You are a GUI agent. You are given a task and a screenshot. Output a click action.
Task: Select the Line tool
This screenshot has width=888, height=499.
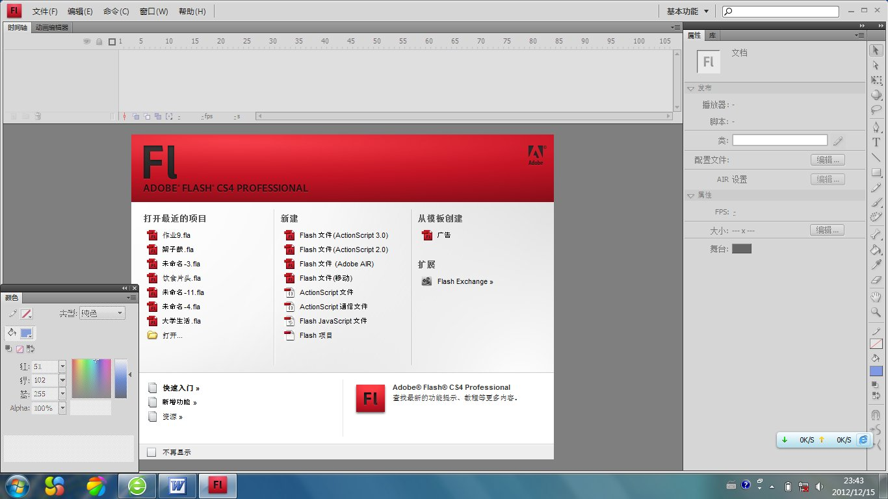pyautogui.click(x=876, y=158)
